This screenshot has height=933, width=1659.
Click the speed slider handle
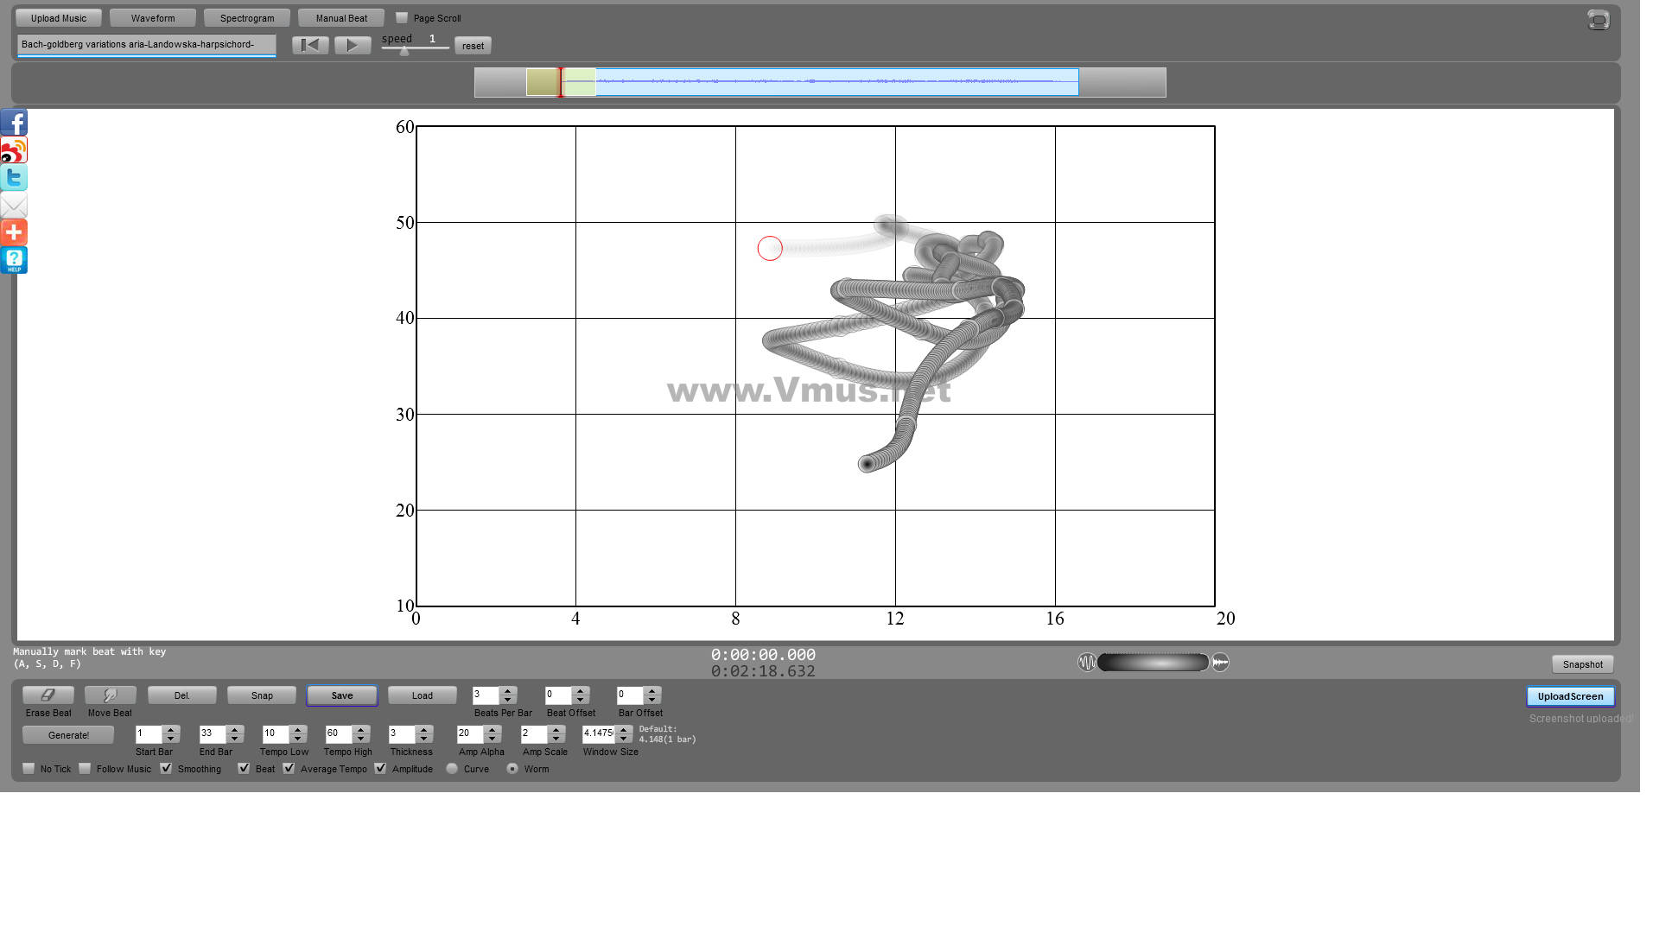coord(404,51)
